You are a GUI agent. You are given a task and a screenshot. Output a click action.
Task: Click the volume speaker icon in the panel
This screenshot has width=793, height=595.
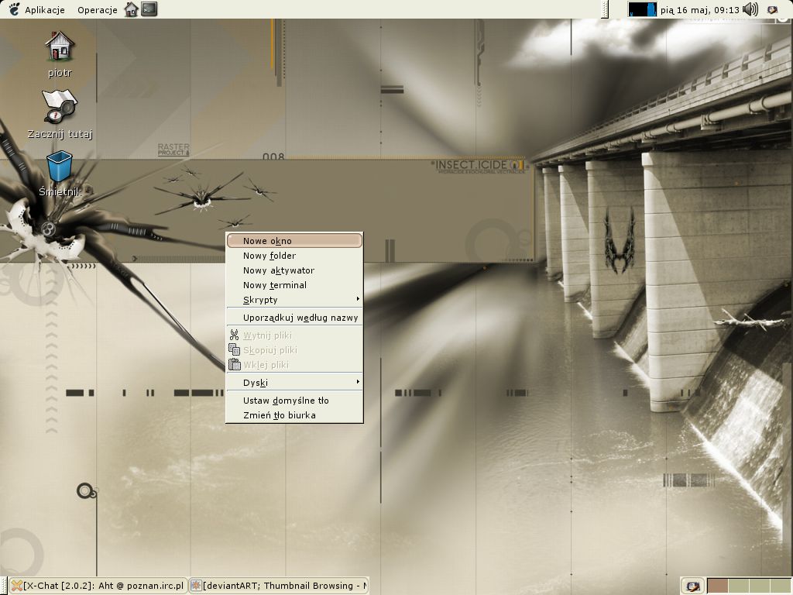click(x=750, y=9)
